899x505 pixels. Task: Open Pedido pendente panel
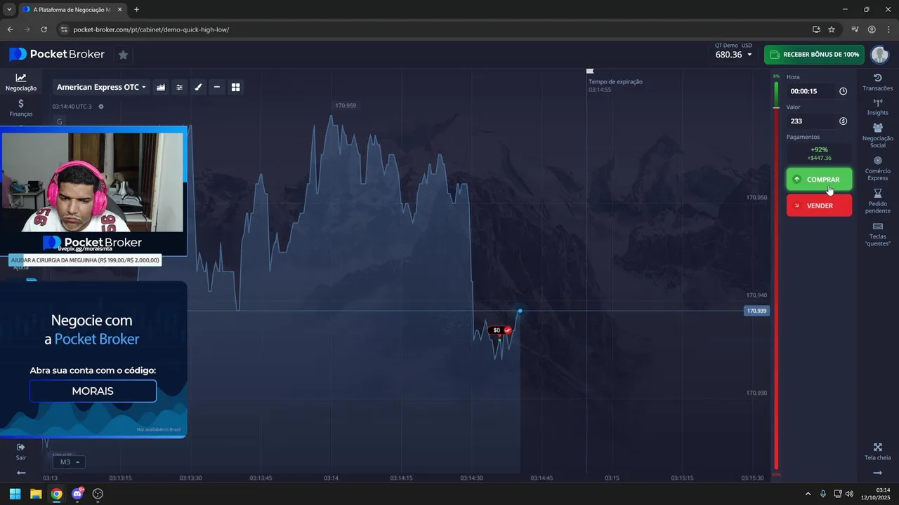pos(878,202)
